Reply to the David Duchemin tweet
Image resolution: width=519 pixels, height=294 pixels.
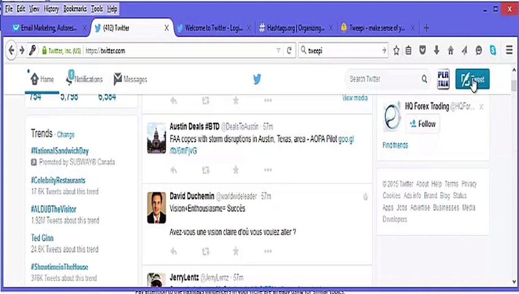(173, 252)
